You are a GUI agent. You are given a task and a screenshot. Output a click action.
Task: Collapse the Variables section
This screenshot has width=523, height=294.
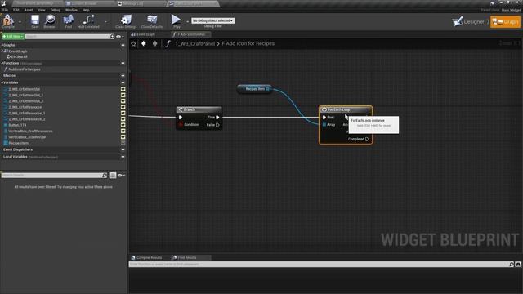click(x=2, y=82)
